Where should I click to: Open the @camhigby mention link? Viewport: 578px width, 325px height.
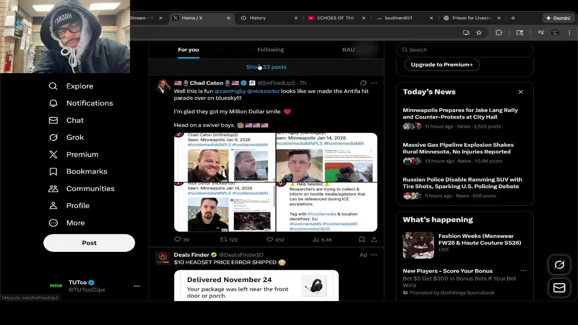[230, 91]
